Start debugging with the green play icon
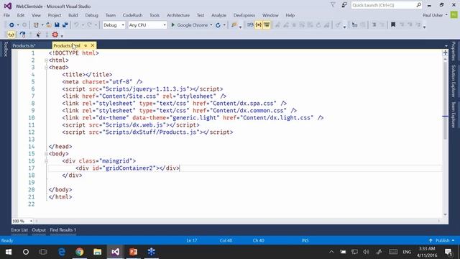Viewport: 460px width, 259px height. 172,25
